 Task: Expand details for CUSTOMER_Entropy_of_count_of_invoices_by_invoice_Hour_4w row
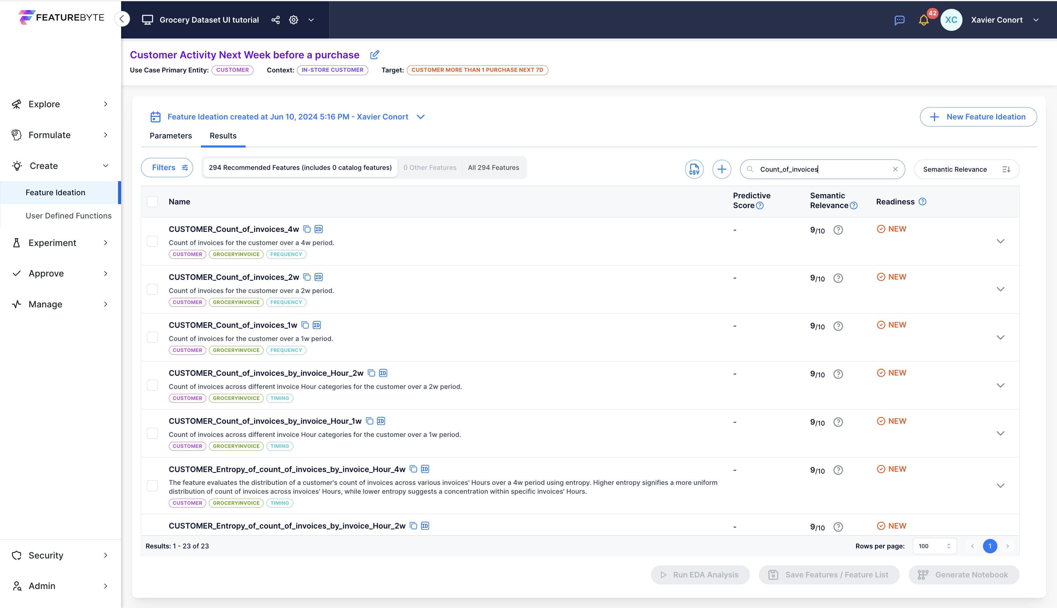1000,486
